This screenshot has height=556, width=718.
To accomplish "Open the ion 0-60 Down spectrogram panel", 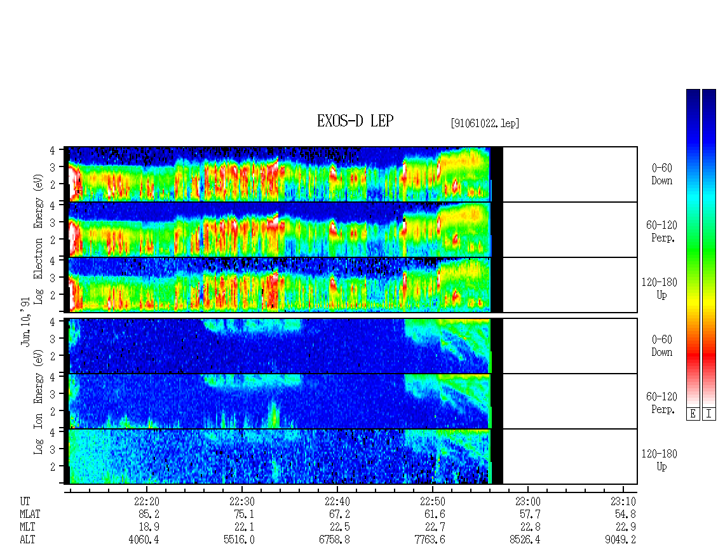I will [351, 346].
